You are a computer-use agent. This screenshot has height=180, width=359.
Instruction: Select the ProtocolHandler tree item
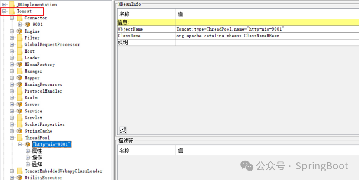[x=43, y=91]
